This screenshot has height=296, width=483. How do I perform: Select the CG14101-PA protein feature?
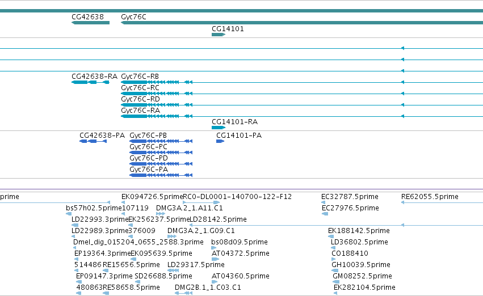point(220,141)
